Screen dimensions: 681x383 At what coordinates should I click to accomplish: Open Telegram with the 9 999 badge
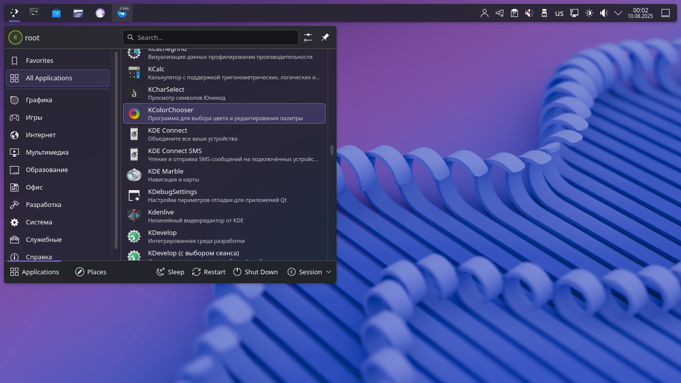click(122, 13)
